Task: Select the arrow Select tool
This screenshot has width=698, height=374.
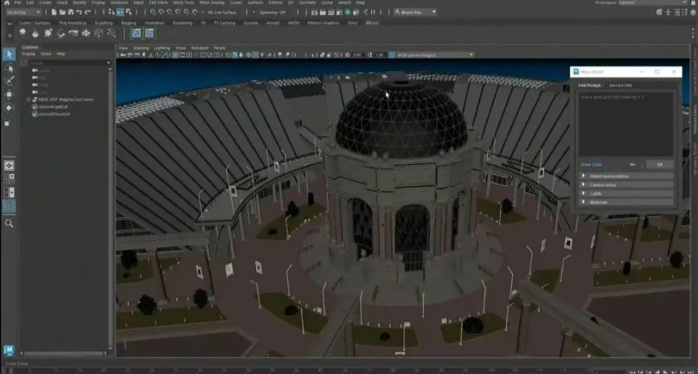Action: (9, 54)
